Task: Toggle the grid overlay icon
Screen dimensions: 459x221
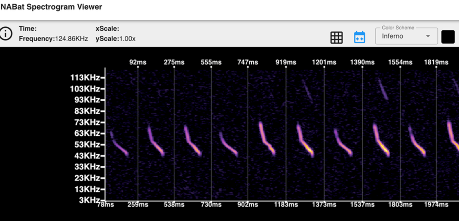Action: 336,37
